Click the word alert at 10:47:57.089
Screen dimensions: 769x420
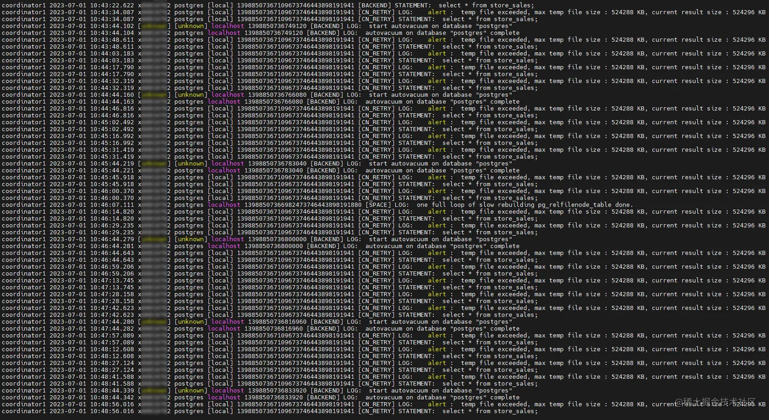click(x=437, y=336)
